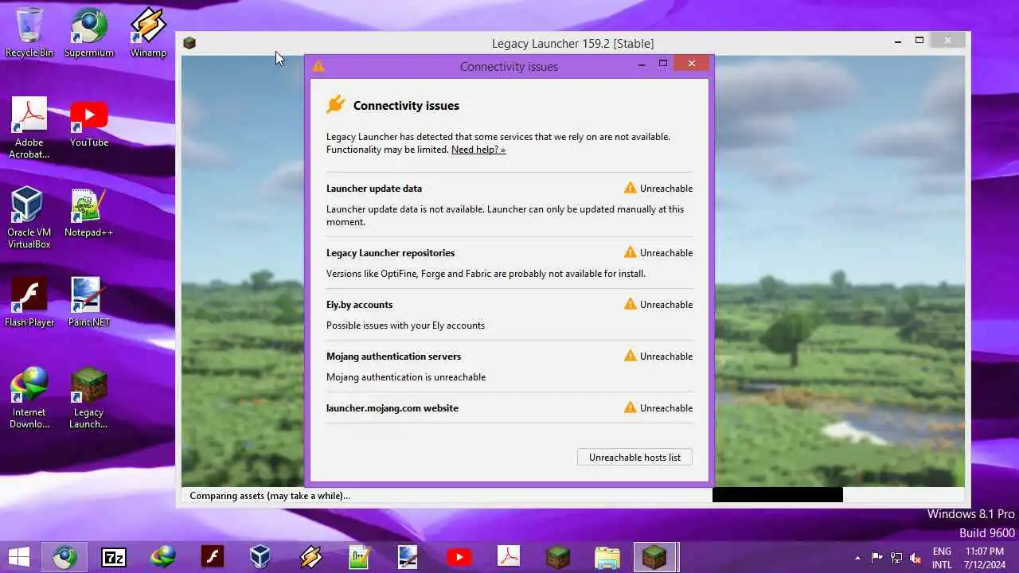This screenshot has height=573, width=1019.
Task: Click Unreachable status for Launcher update data
Action: [658, 189]
